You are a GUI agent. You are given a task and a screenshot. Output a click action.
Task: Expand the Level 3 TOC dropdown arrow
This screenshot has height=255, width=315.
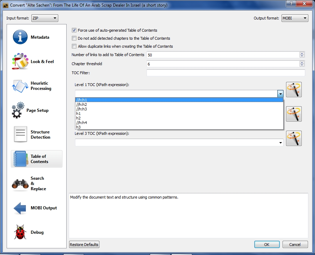(280, 142)
